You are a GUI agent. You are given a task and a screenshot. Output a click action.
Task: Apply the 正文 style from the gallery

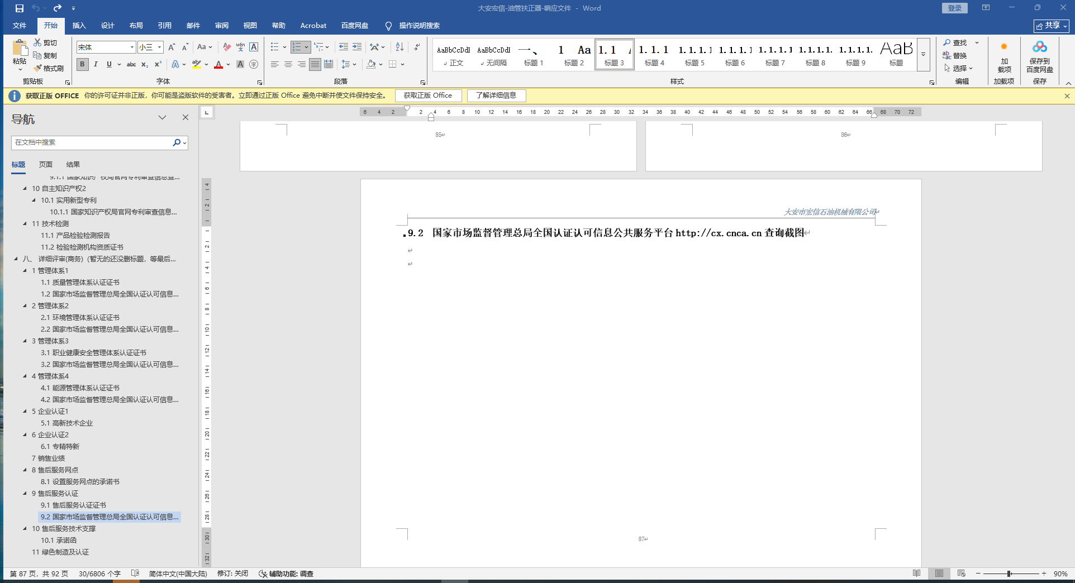point(454,55)
